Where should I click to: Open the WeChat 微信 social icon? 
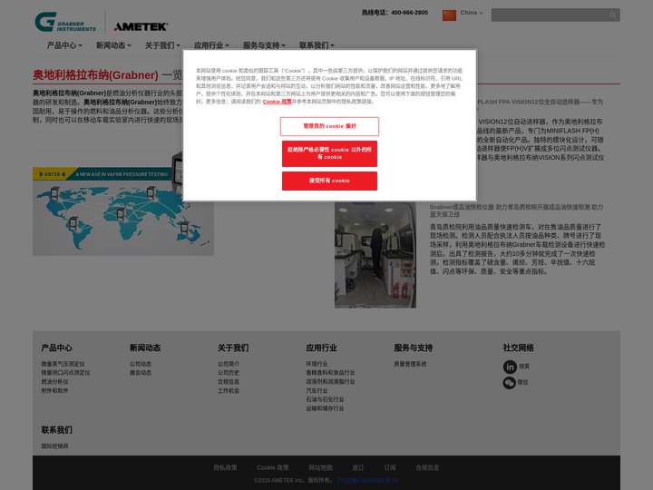coord(510,383)
